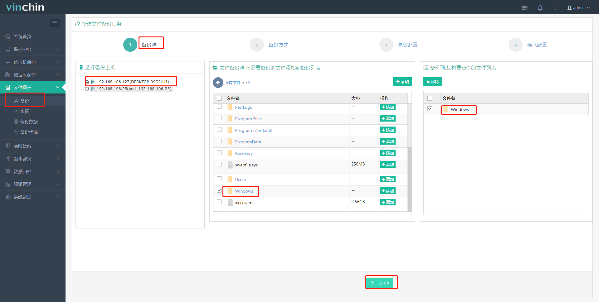Add swapfile.sys to backup list

click(388, 165)
